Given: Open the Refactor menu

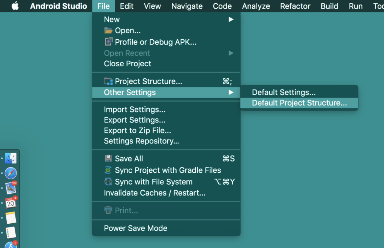Looking at the screenshot, I should [295, 6].
